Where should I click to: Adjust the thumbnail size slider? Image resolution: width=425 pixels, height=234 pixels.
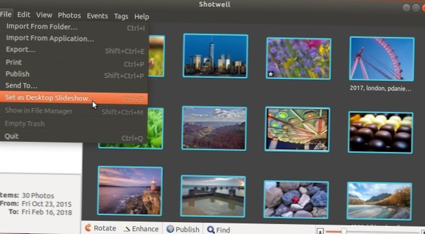(x=344, y=231)
